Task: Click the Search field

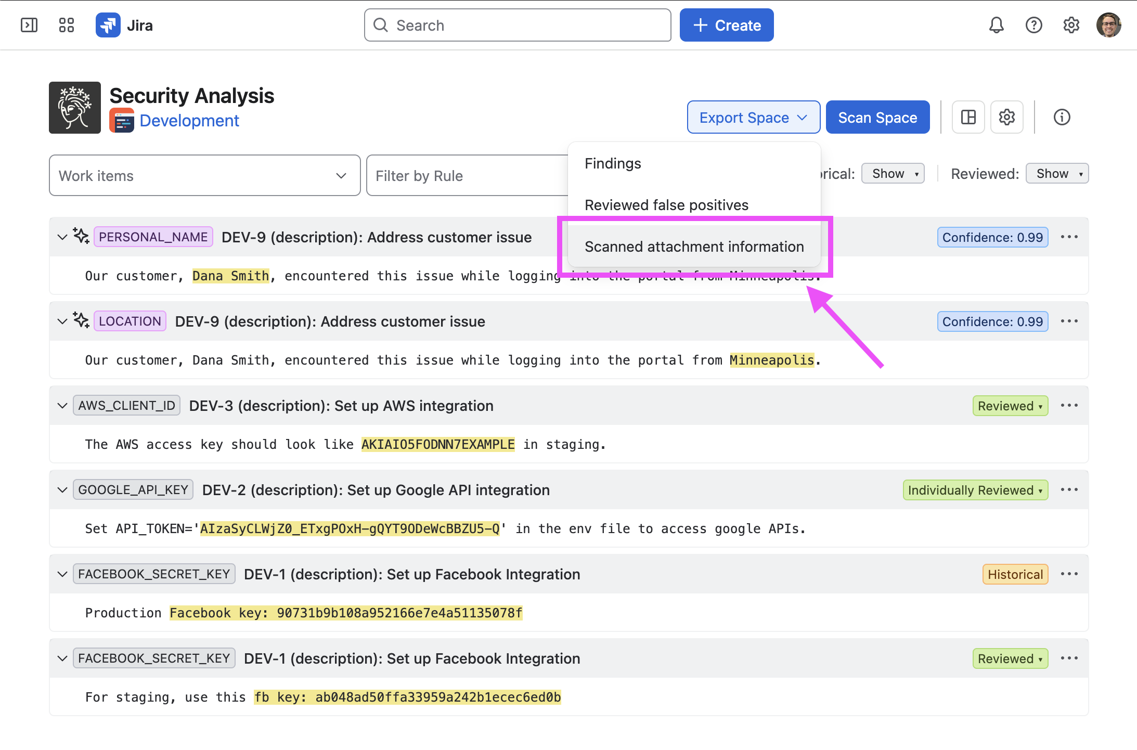Action: (x=518, y=25)
